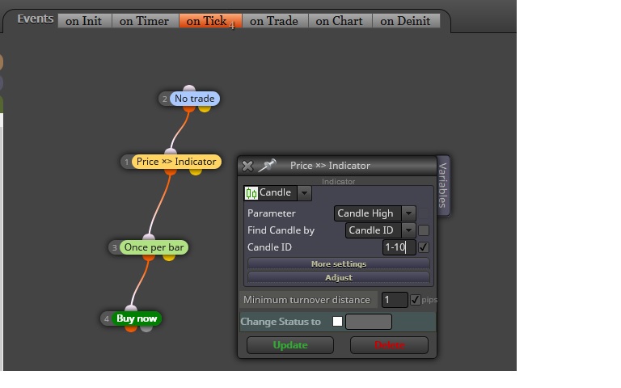The width and height of the screenshot is (621, 388).
Task: Edit Minimum turnover distance value
Action: [395, 300]
